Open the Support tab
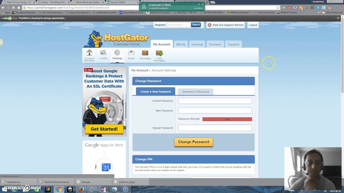Image resolution: width=344 pixels, height=193 pixels. tap(234, 44)
